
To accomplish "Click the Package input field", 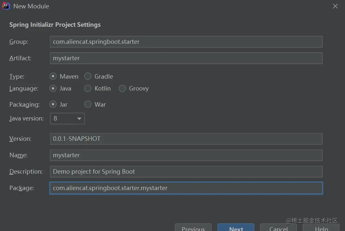I will (186, 188).
